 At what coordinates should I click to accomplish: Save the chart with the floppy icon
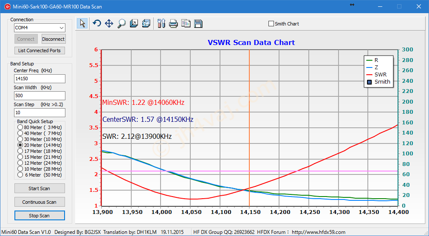(x=198, y=23)
